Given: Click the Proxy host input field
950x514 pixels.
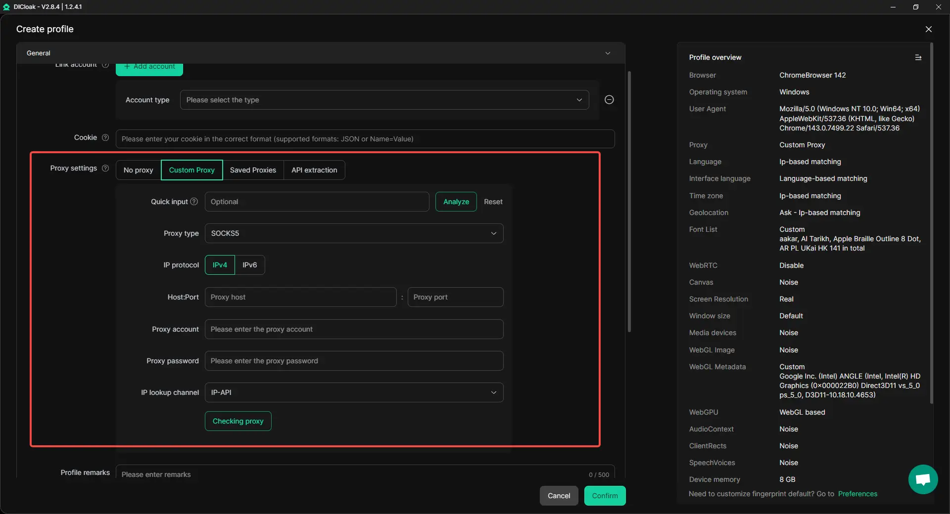Looking at the screenshot, I should click(300, 297).
